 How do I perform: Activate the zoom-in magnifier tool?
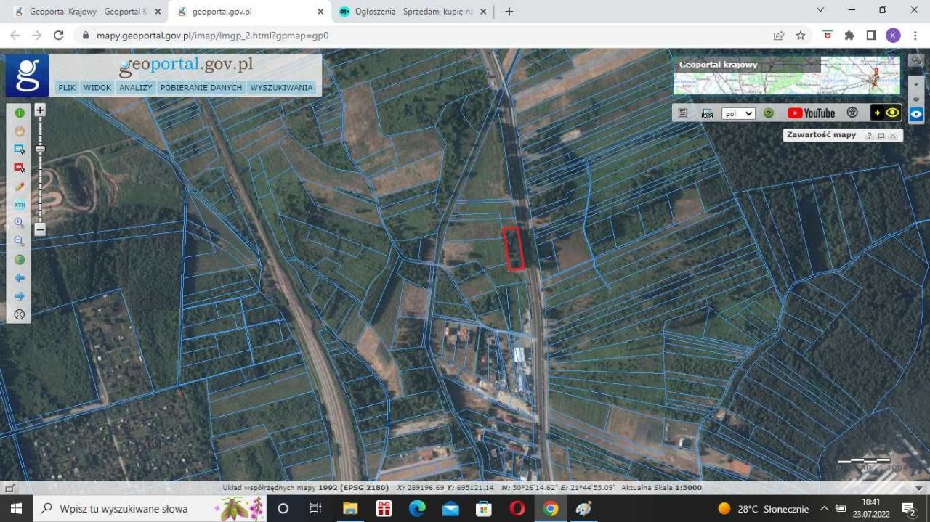(20, 223)
